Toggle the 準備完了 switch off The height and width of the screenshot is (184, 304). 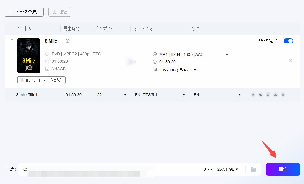tap(288, 41)
